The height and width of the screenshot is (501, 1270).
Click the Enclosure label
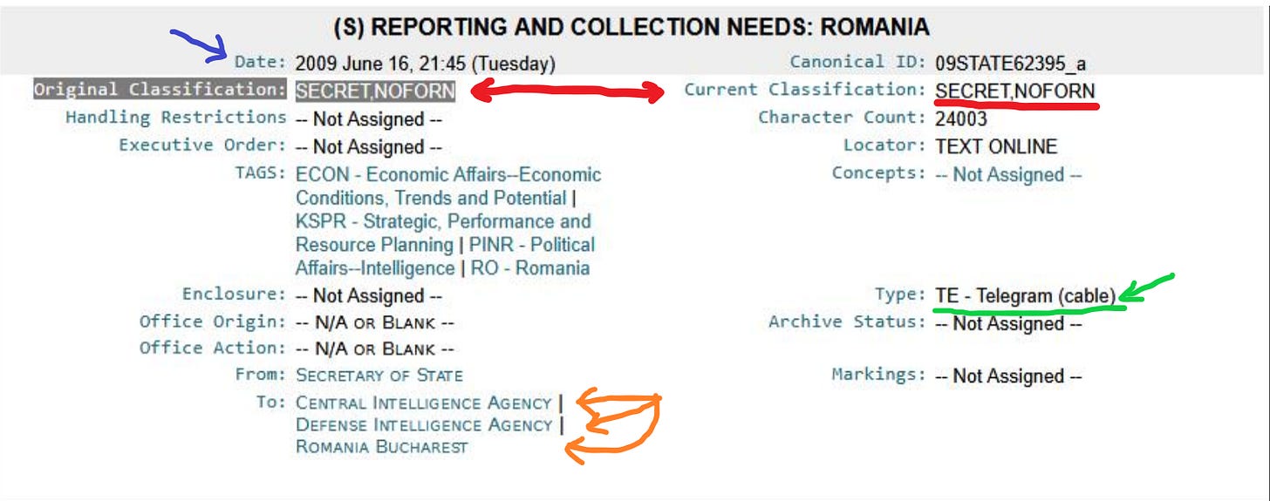[234, 294]
